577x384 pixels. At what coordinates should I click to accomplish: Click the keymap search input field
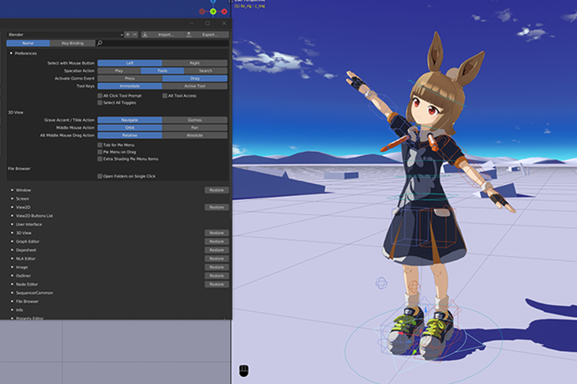pyautogui.click(x=162, y=43)
